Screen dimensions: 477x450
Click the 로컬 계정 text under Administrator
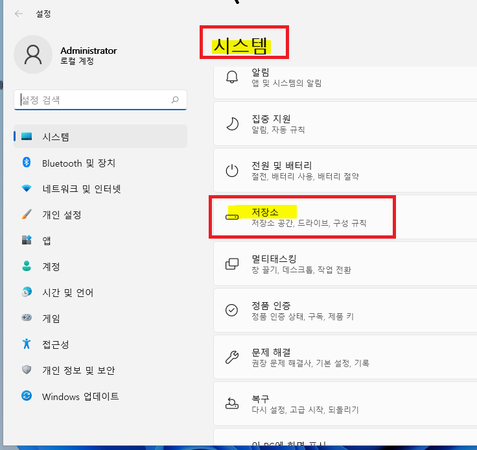pyautogui.click(x=77, y=61)
